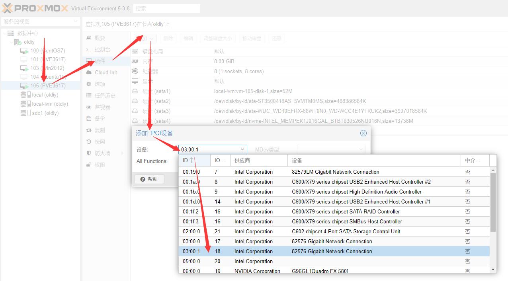Screen dimensions: 508x281
Task: Click the question mark icon on help button
Action: (143, 179)
